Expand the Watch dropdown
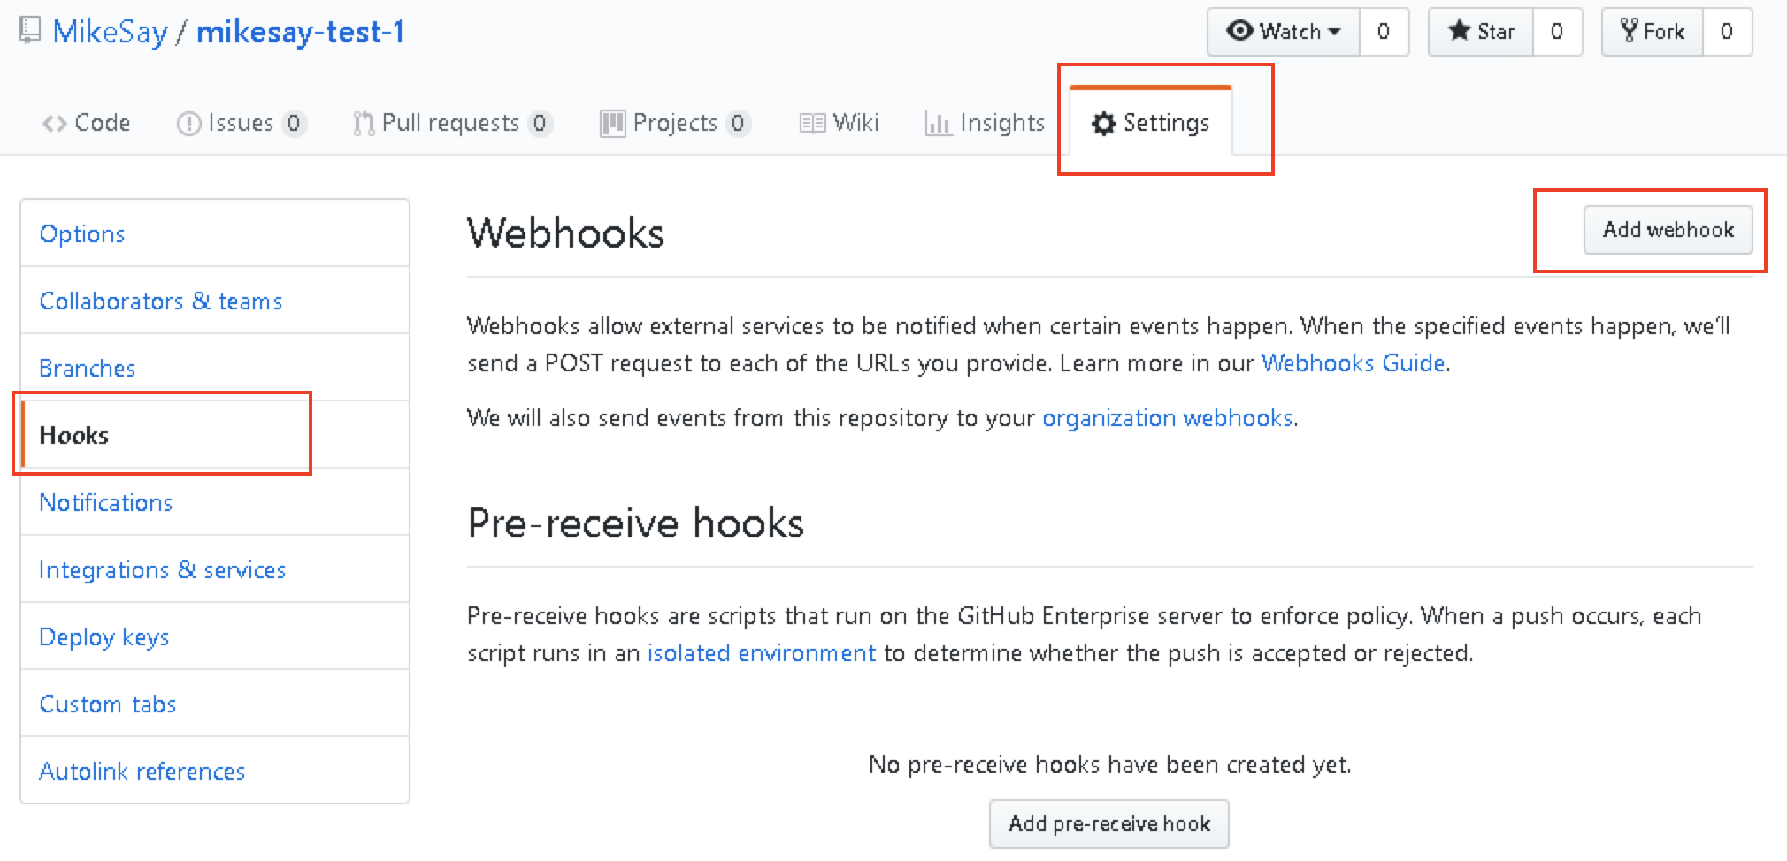This screenshot has width=1787, height=861. tap(1284, 32)
